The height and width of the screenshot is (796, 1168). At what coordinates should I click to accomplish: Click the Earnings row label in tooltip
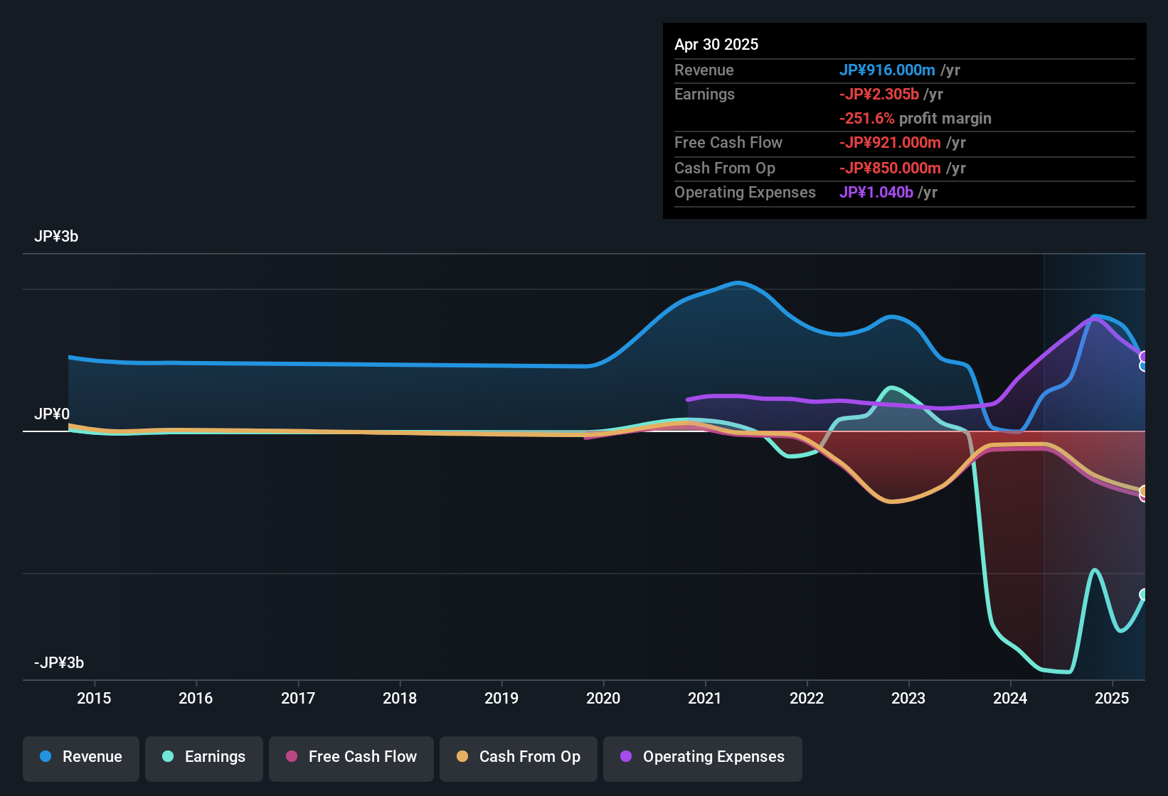[x=704, y=94]
